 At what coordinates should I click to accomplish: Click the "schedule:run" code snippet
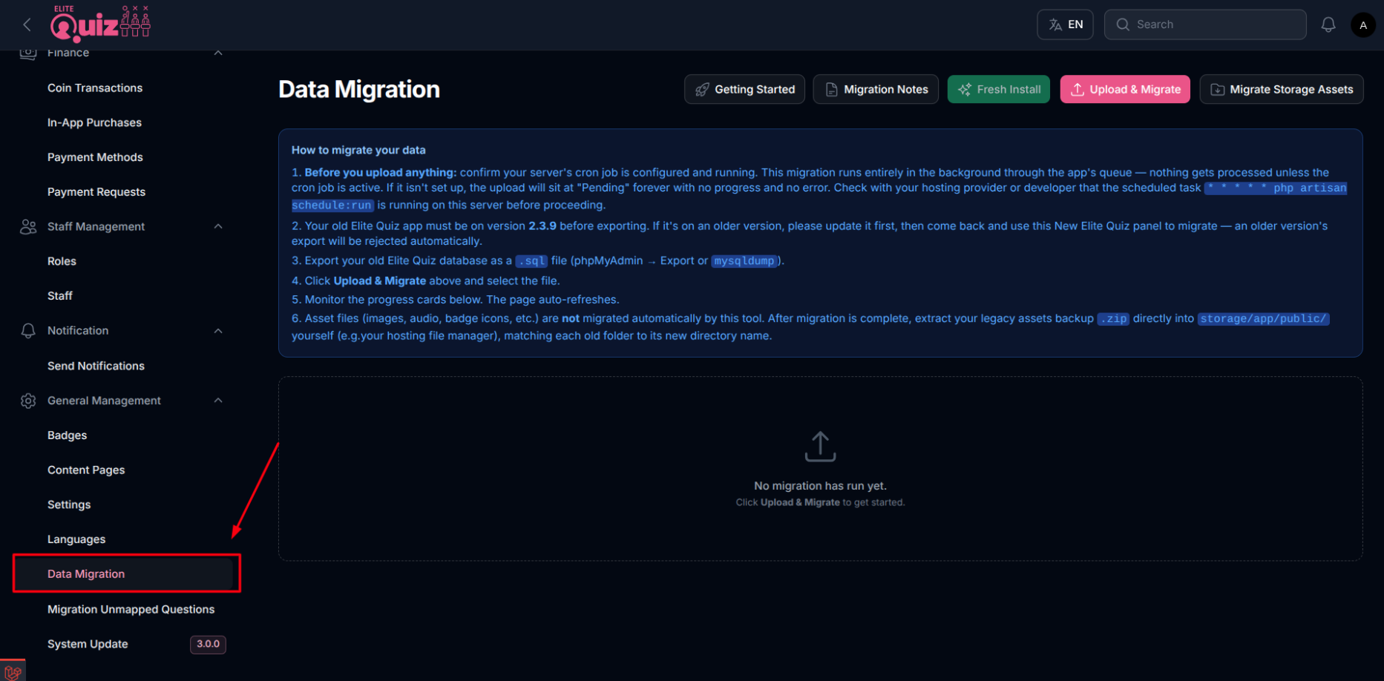pos(332,205)
